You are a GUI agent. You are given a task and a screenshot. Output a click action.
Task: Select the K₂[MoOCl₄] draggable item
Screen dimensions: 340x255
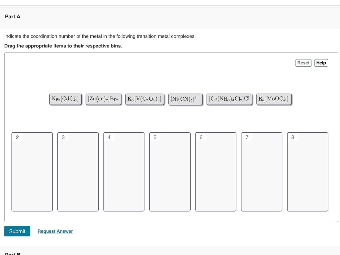[x=274, y=99]
